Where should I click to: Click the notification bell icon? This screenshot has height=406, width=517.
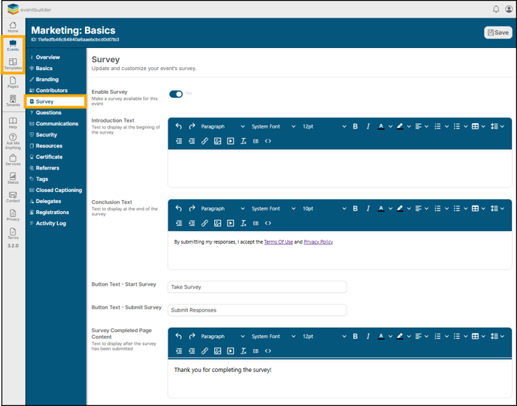(x=496, y=9)
